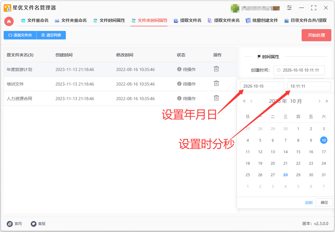Switch to 文件时间属性 tab
This screenshot has width=335, height=232.
coord(109,21)
